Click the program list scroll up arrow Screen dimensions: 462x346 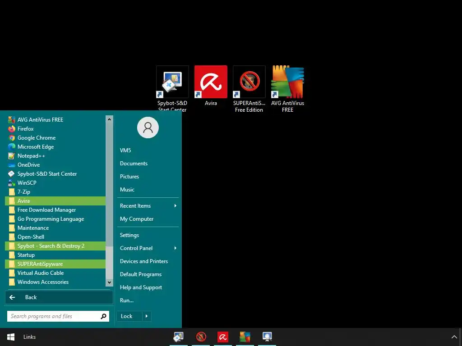click(109, 119)
